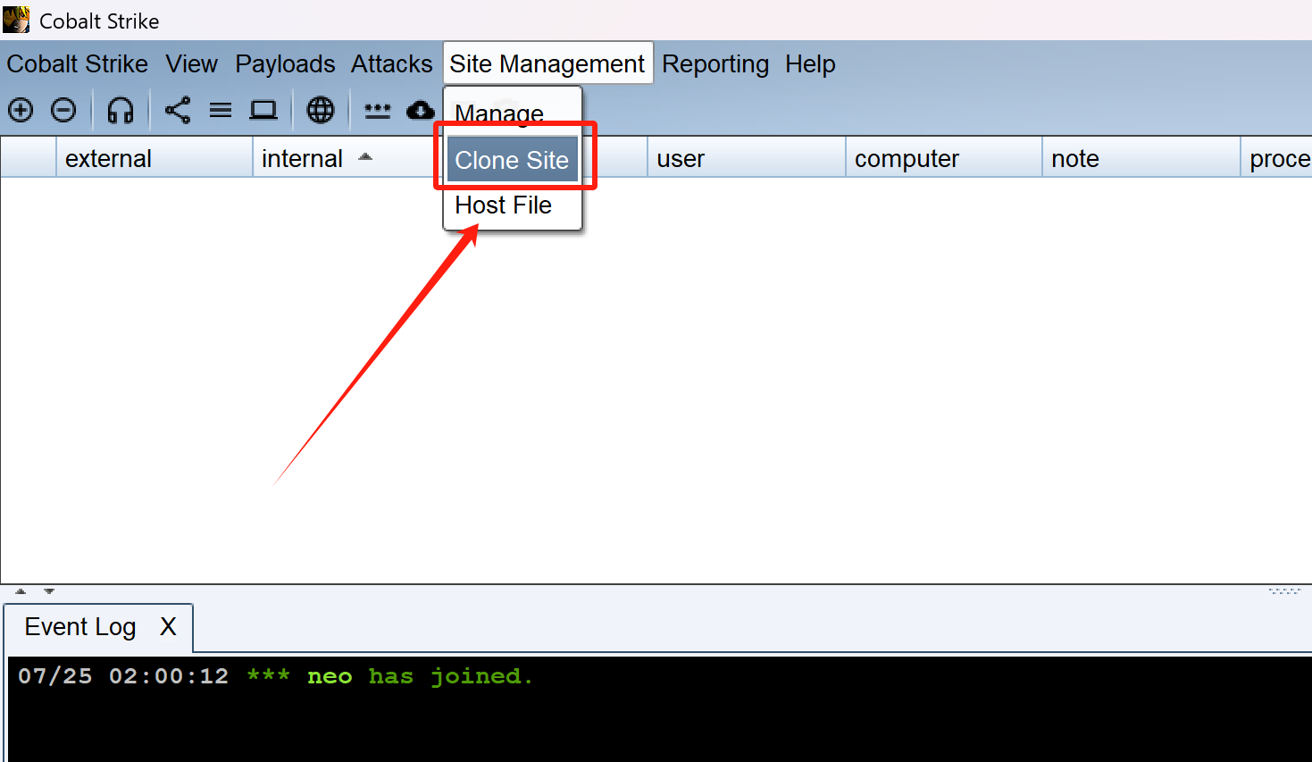
Task: Collapse the Site Management menu
Action: 547,63
